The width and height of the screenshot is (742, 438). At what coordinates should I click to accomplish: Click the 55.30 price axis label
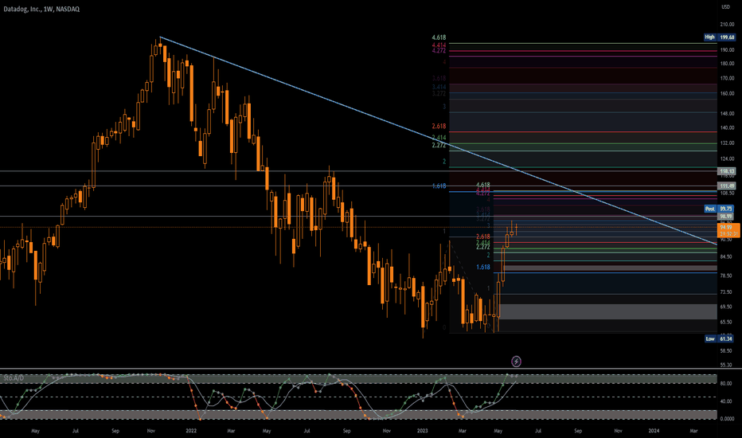coord(726,365)
